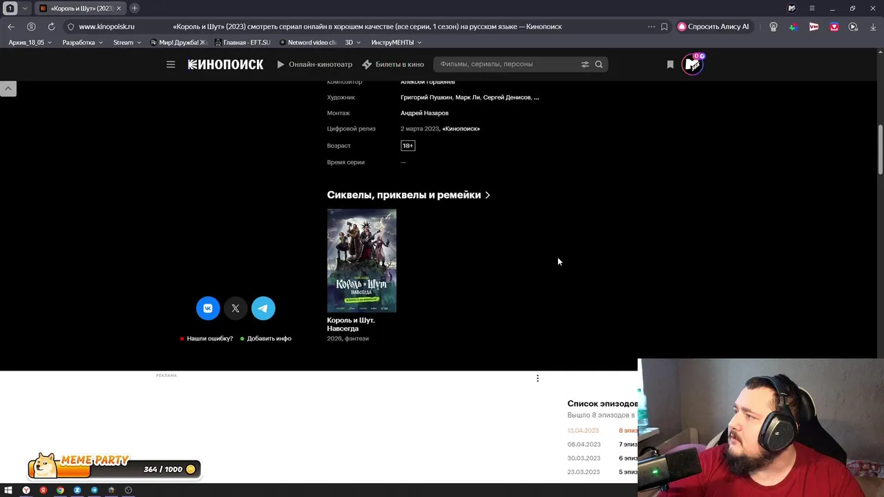Open OBS Studio from taskbar
This screenshot has height=497, width=884.
pos(128,490)
